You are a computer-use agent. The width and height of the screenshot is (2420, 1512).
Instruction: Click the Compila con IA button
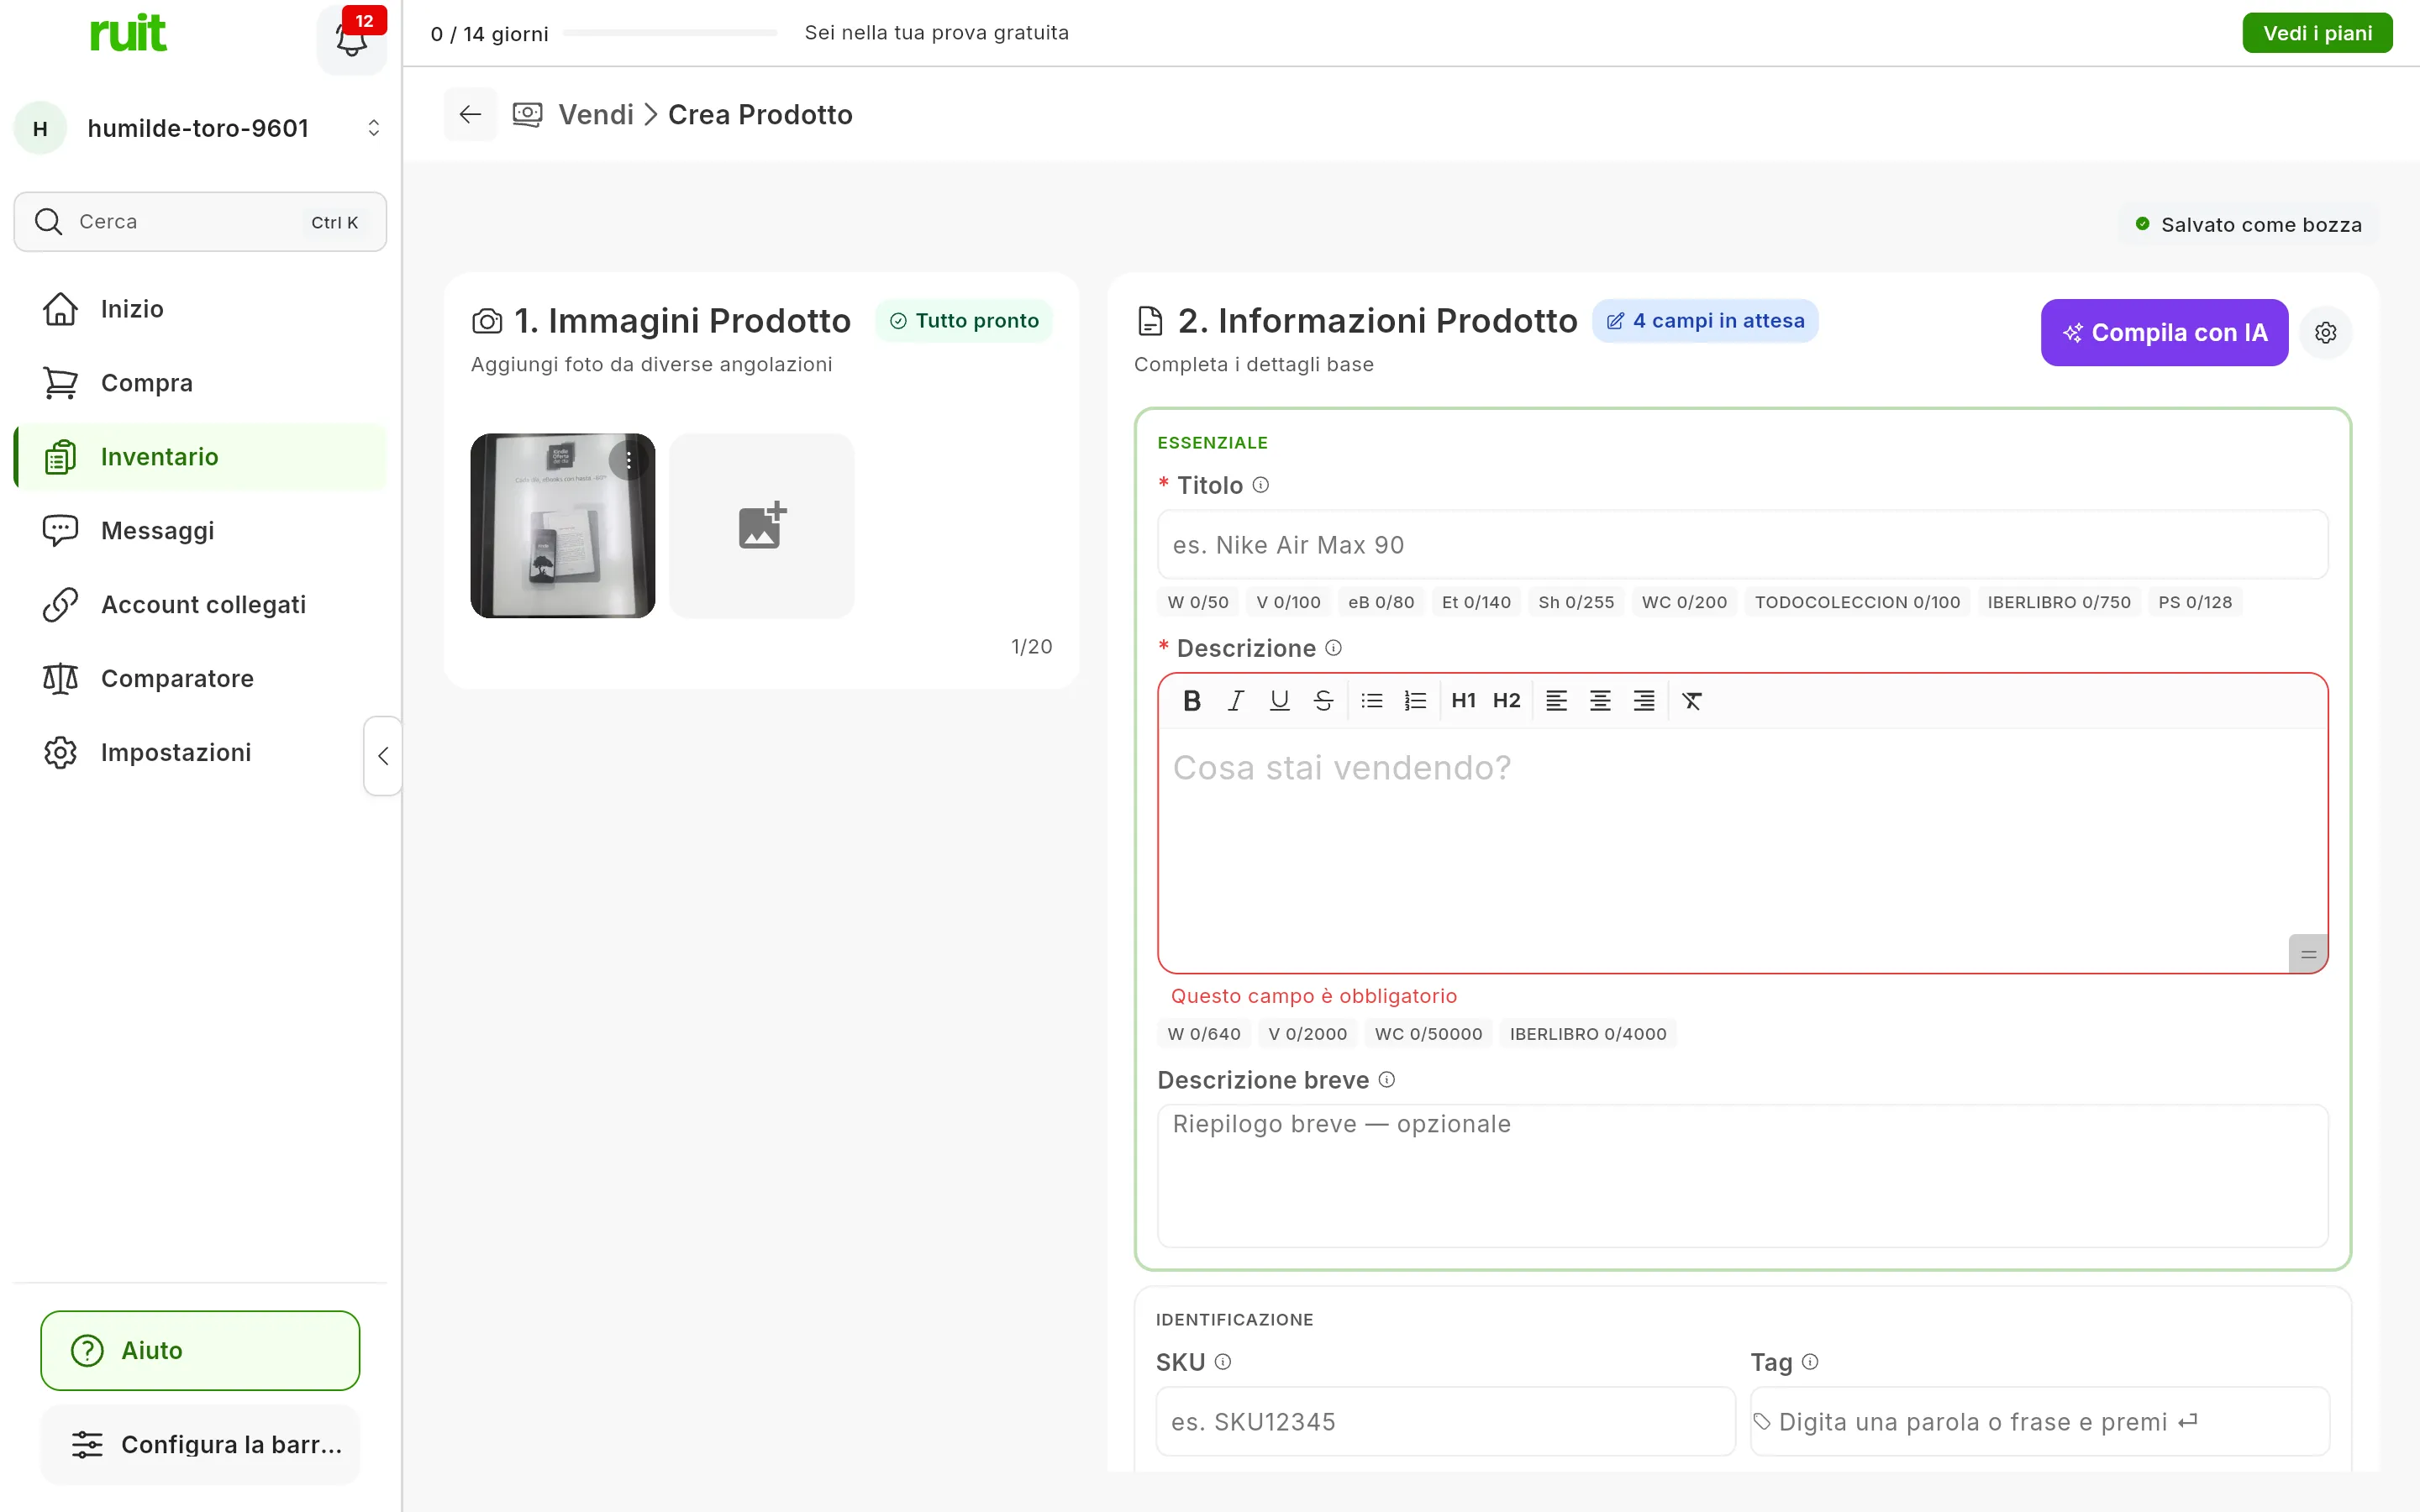(2164, 332)
